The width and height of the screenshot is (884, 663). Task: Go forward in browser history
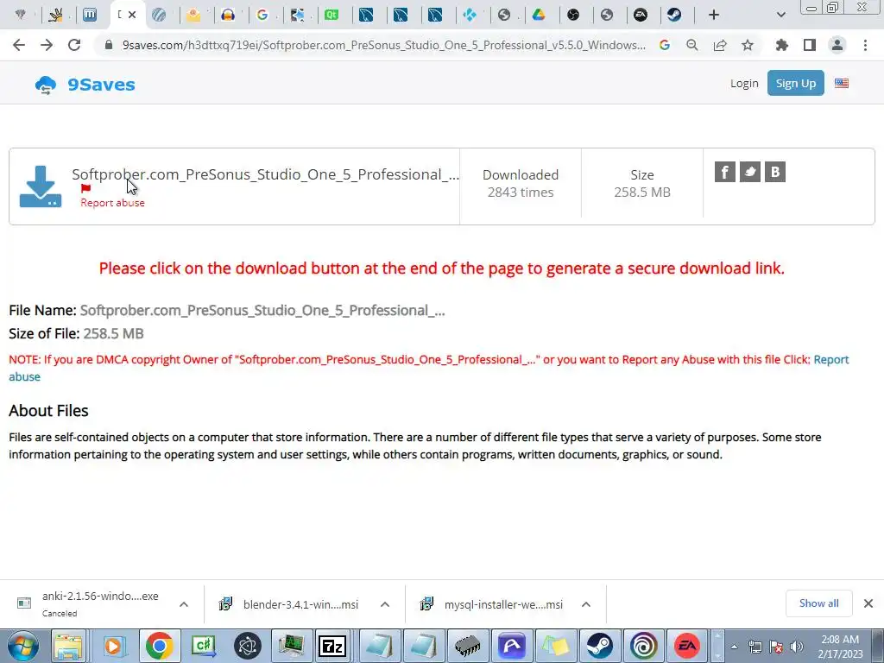(x=47, y=45)
